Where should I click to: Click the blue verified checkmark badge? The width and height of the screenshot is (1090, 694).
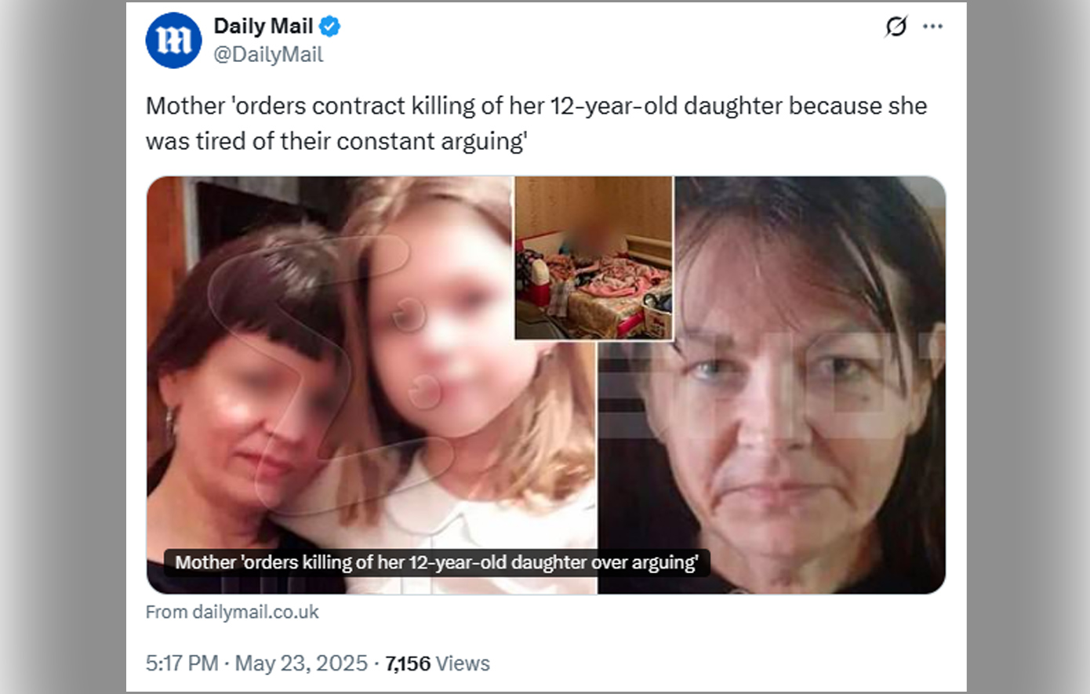[x=330, y=27]
